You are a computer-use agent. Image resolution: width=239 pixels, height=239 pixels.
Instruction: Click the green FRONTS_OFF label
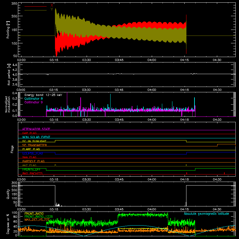pyautogui.click(x=31, y=169)
